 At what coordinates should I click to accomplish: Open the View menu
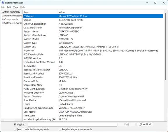point(15,7)
